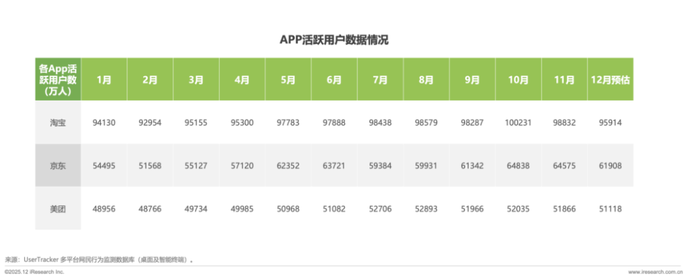Click the 5月 column header
Image resolution: width=688 pixels, height=278 pixels.
tap(289, 80)
